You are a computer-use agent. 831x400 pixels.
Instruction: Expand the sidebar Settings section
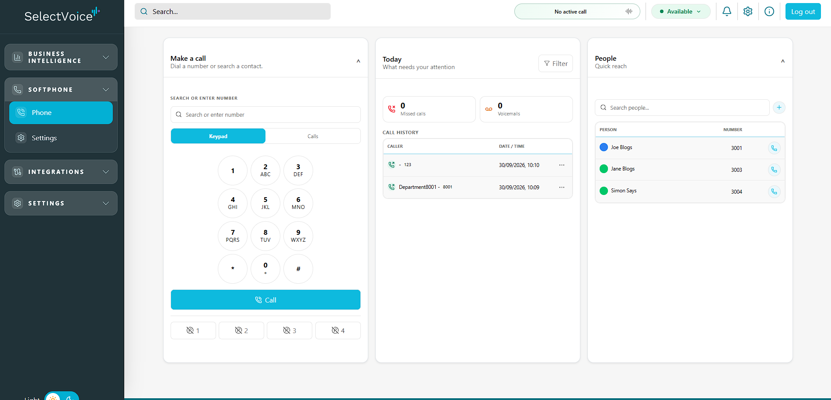pos(61,203)
